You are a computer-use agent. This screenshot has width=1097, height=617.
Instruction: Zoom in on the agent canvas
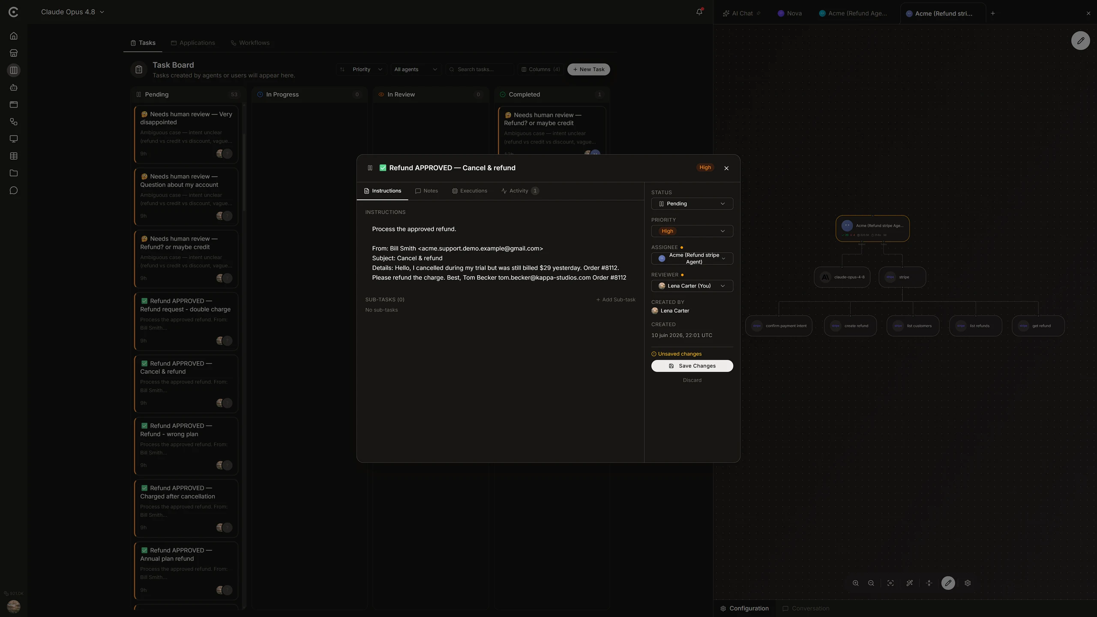[x=855, y=583]
